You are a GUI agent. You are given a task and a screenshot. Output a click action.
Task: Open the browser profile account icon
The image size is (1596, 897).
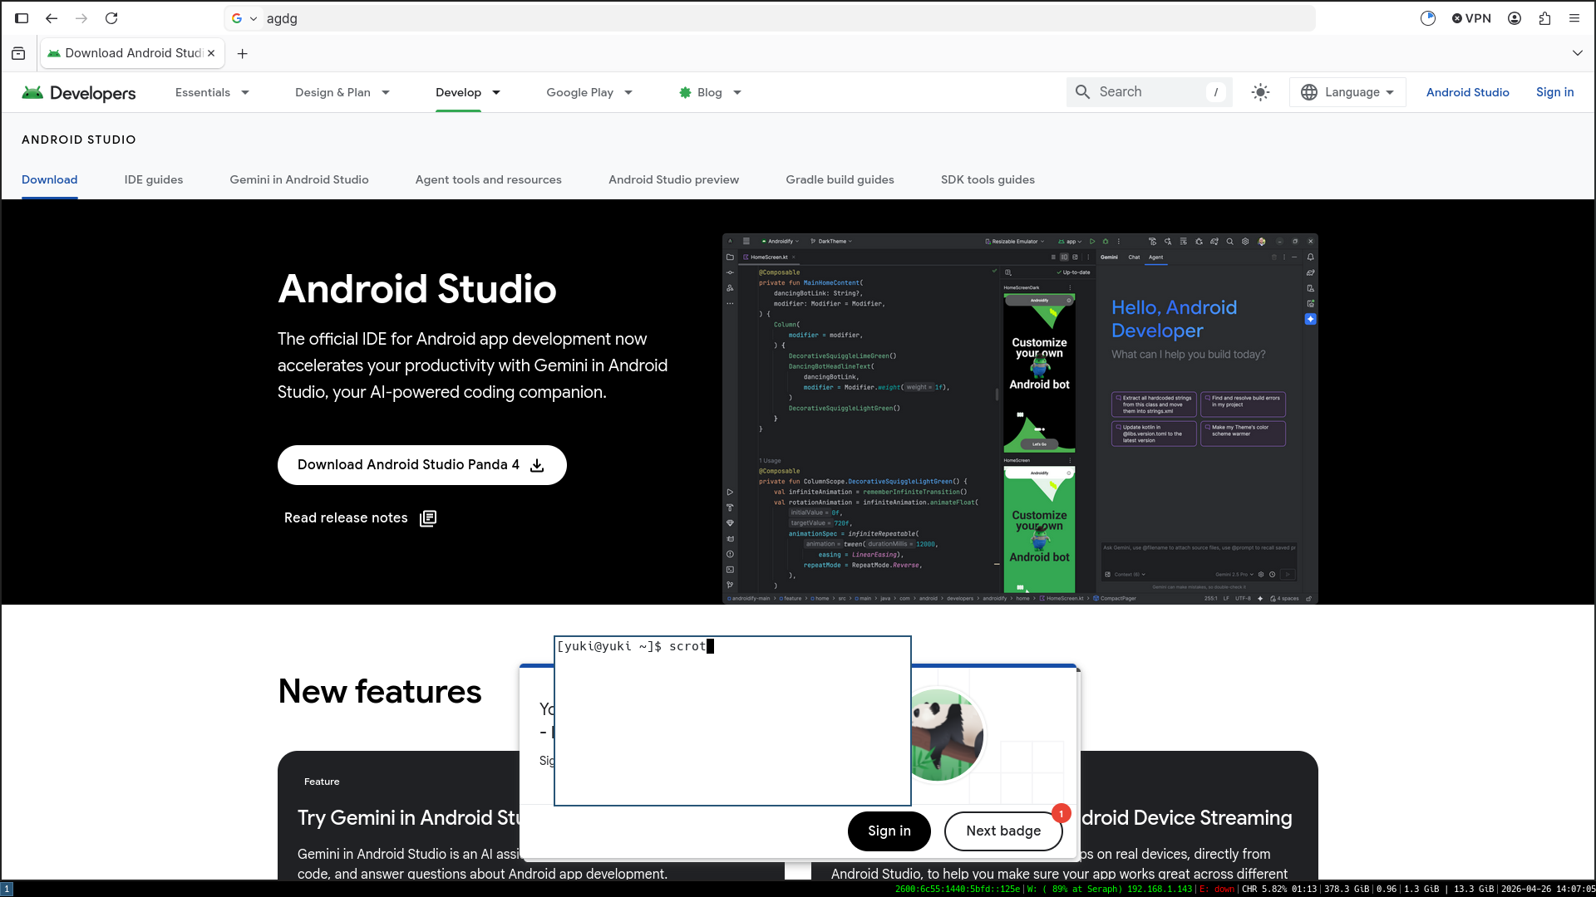point(1515,18)
